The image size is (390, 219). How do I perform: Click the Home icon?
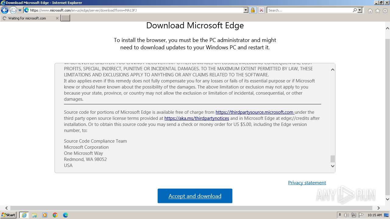[370, 11]
